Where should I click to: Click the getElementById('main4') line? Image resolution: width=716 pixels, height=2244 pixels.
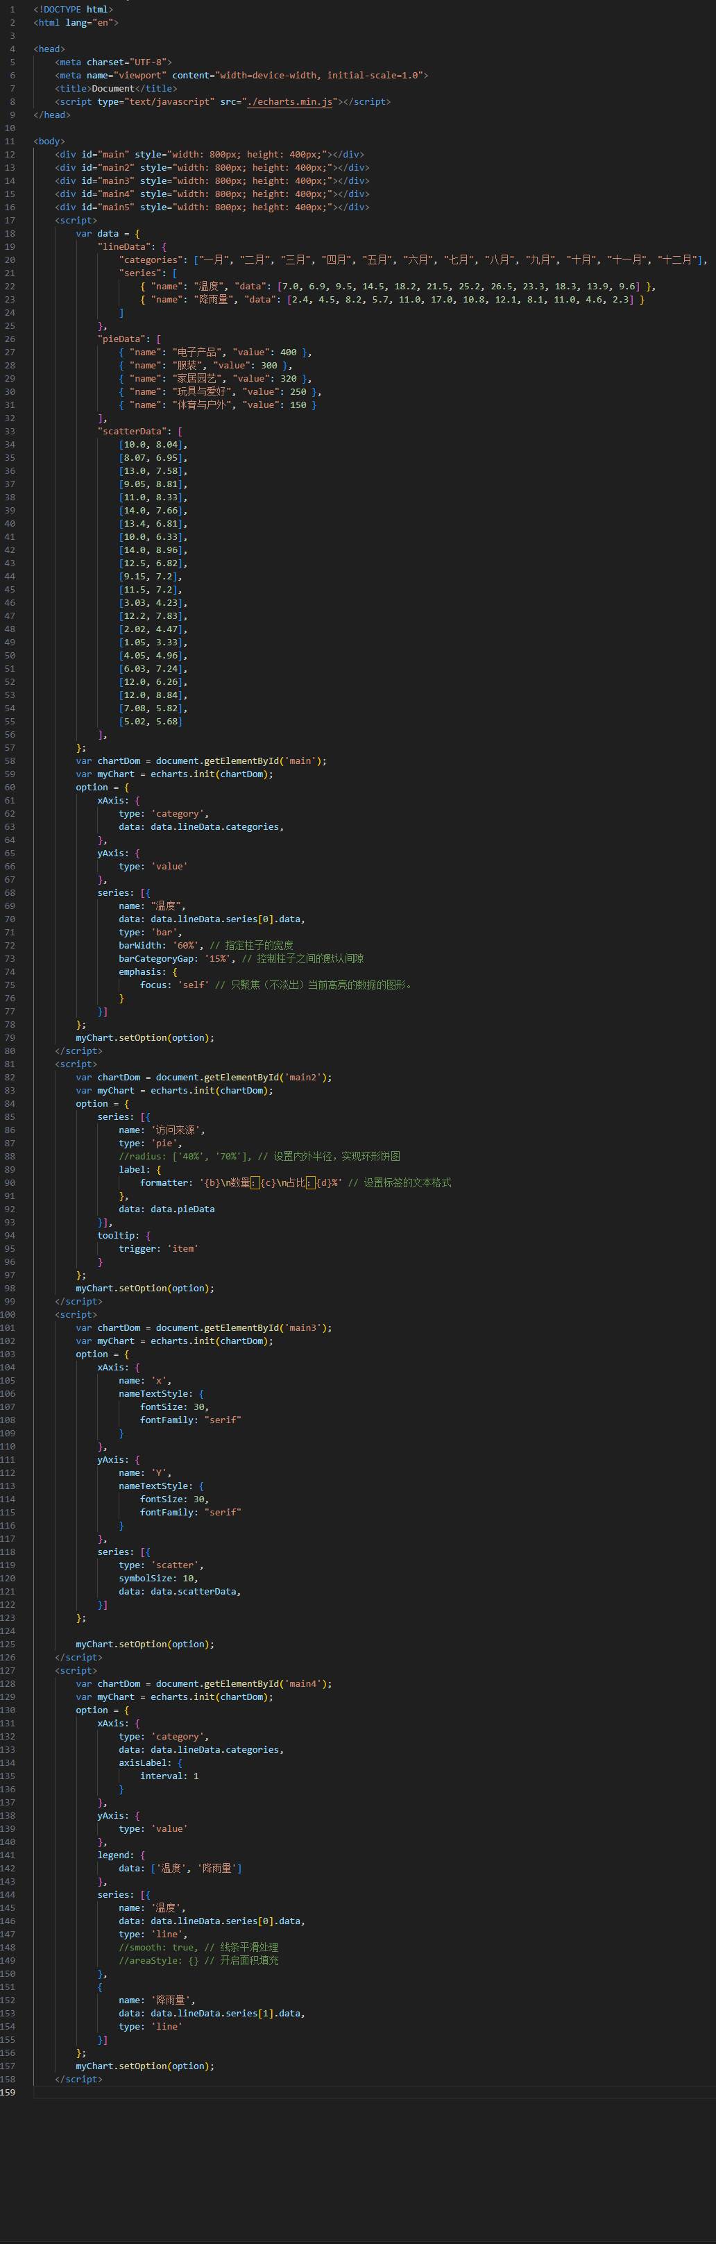click(204, 1685)
